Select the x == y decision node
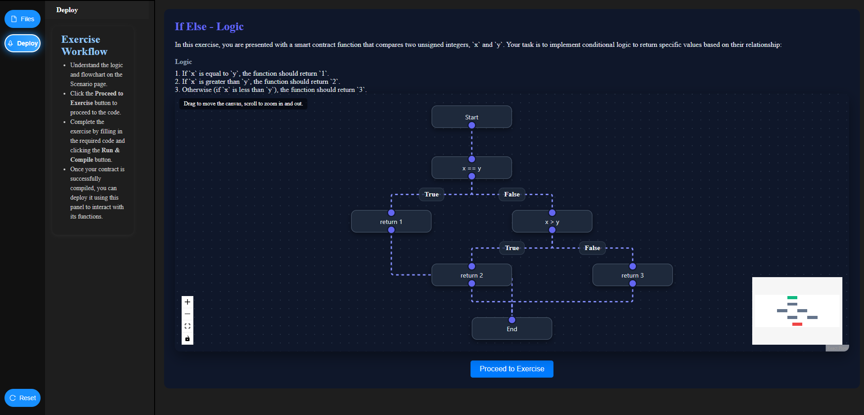The height and width of the screenshot is (415, 864). click(x=471, y=167)
